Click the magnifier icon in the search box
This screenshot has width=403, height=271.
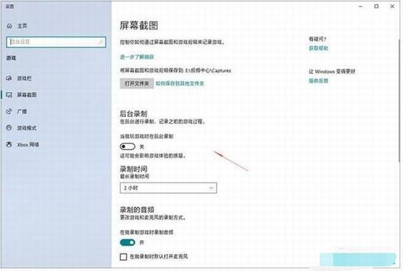coord(101,42)
